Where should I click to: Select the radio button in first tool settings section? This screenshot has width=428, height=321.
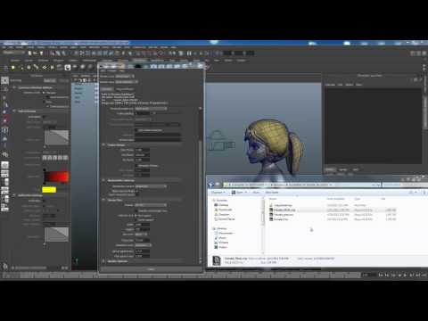[44, 93]
